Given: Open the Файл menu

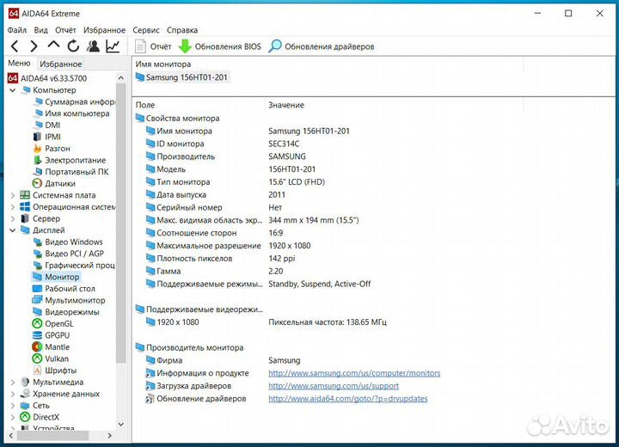Looking at the screenshot, I should (x=17, y=30).
